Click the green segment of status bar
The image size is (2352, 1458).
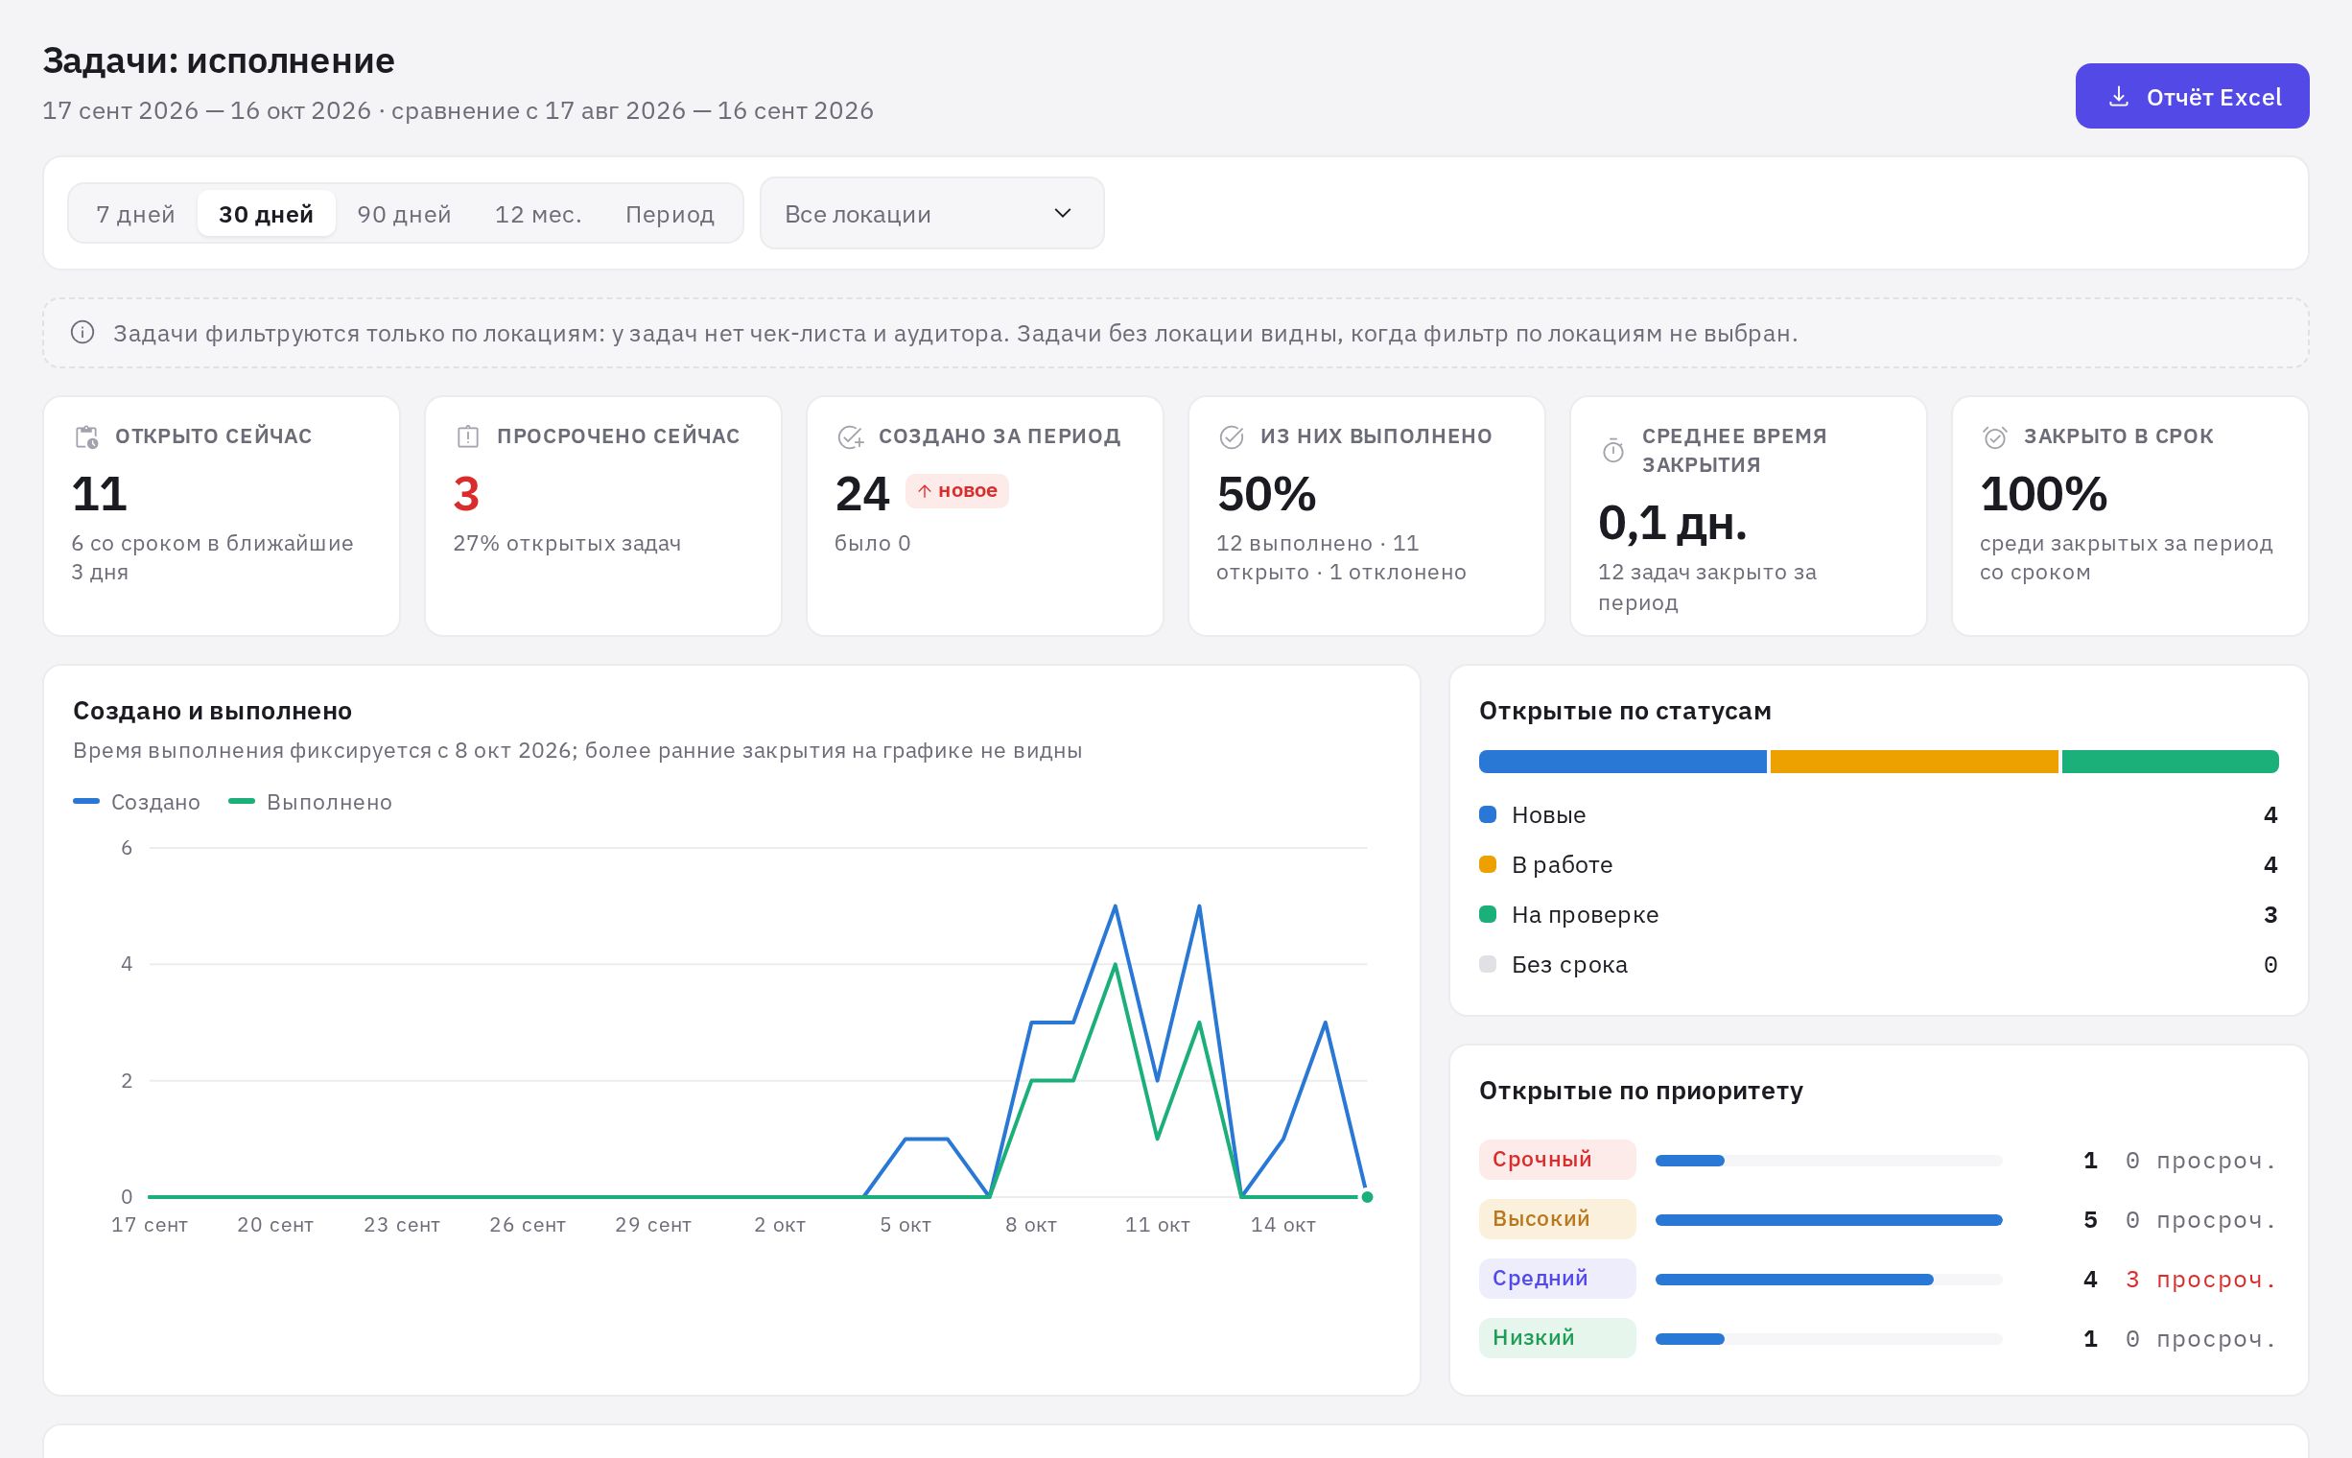click(2170, 762)
